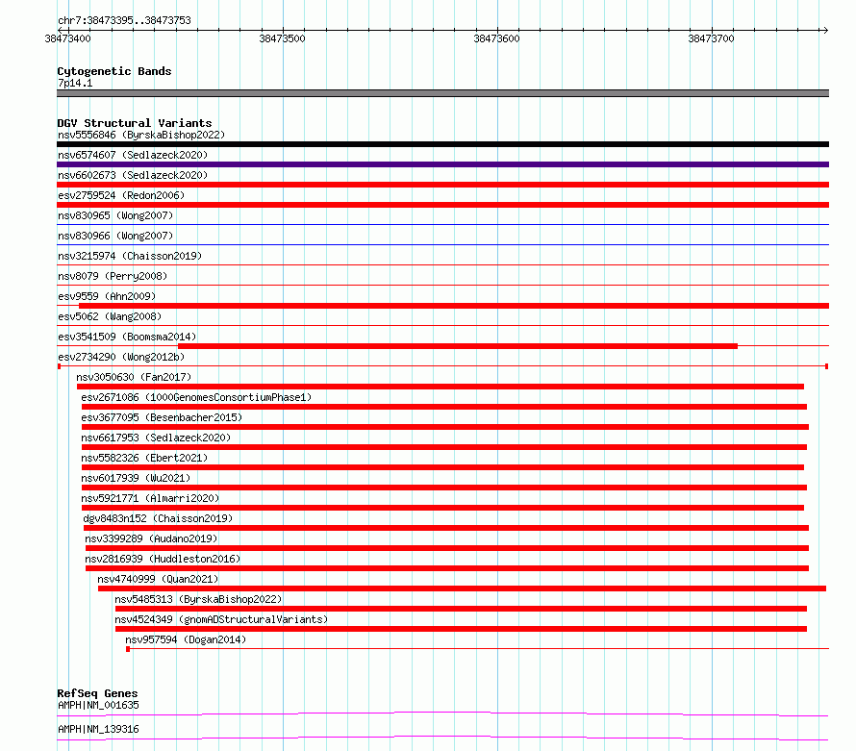The height and width of the screenshot is (751, 856).
Task: Select variant esv9559 (Ahn2009)
Action: click(x=107, y=296)
